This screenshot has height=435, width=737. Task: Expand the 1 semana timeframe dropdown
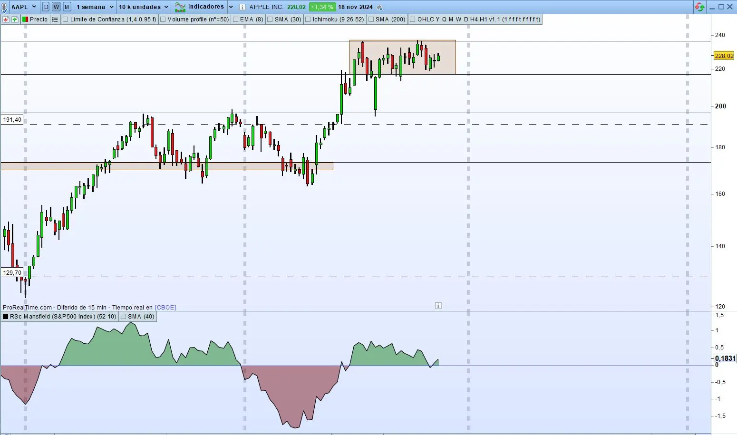click(111, 7)
